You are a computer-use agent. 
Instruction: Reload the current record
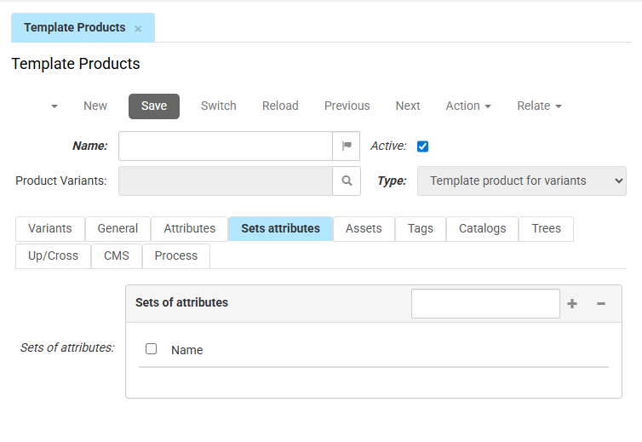[280, 106]
